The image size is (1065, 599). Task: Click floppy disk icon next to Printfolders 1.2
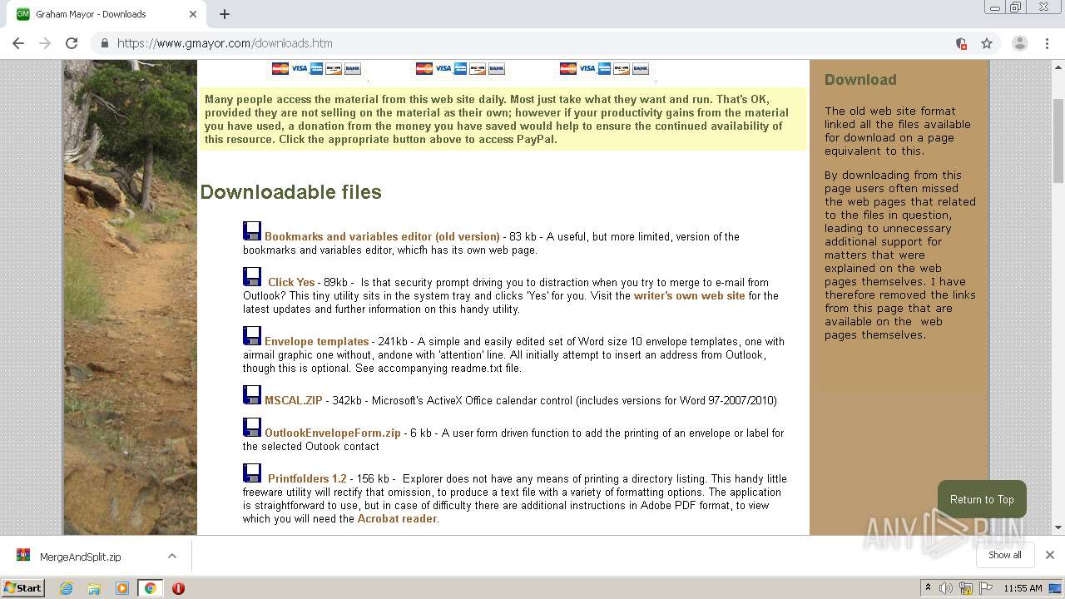[252, 473]
